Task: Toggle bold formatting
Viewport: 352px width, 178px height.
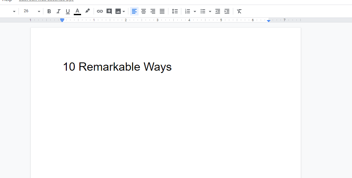Action: 49,11
